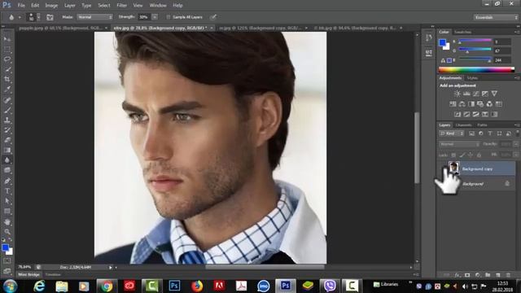Click the color spectrum ramp
521x293 pixels.
(x=476, y=70)
